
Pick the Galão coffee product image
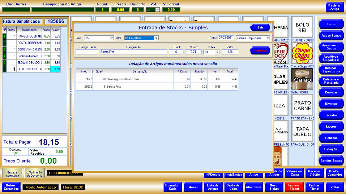pos(302,79)
